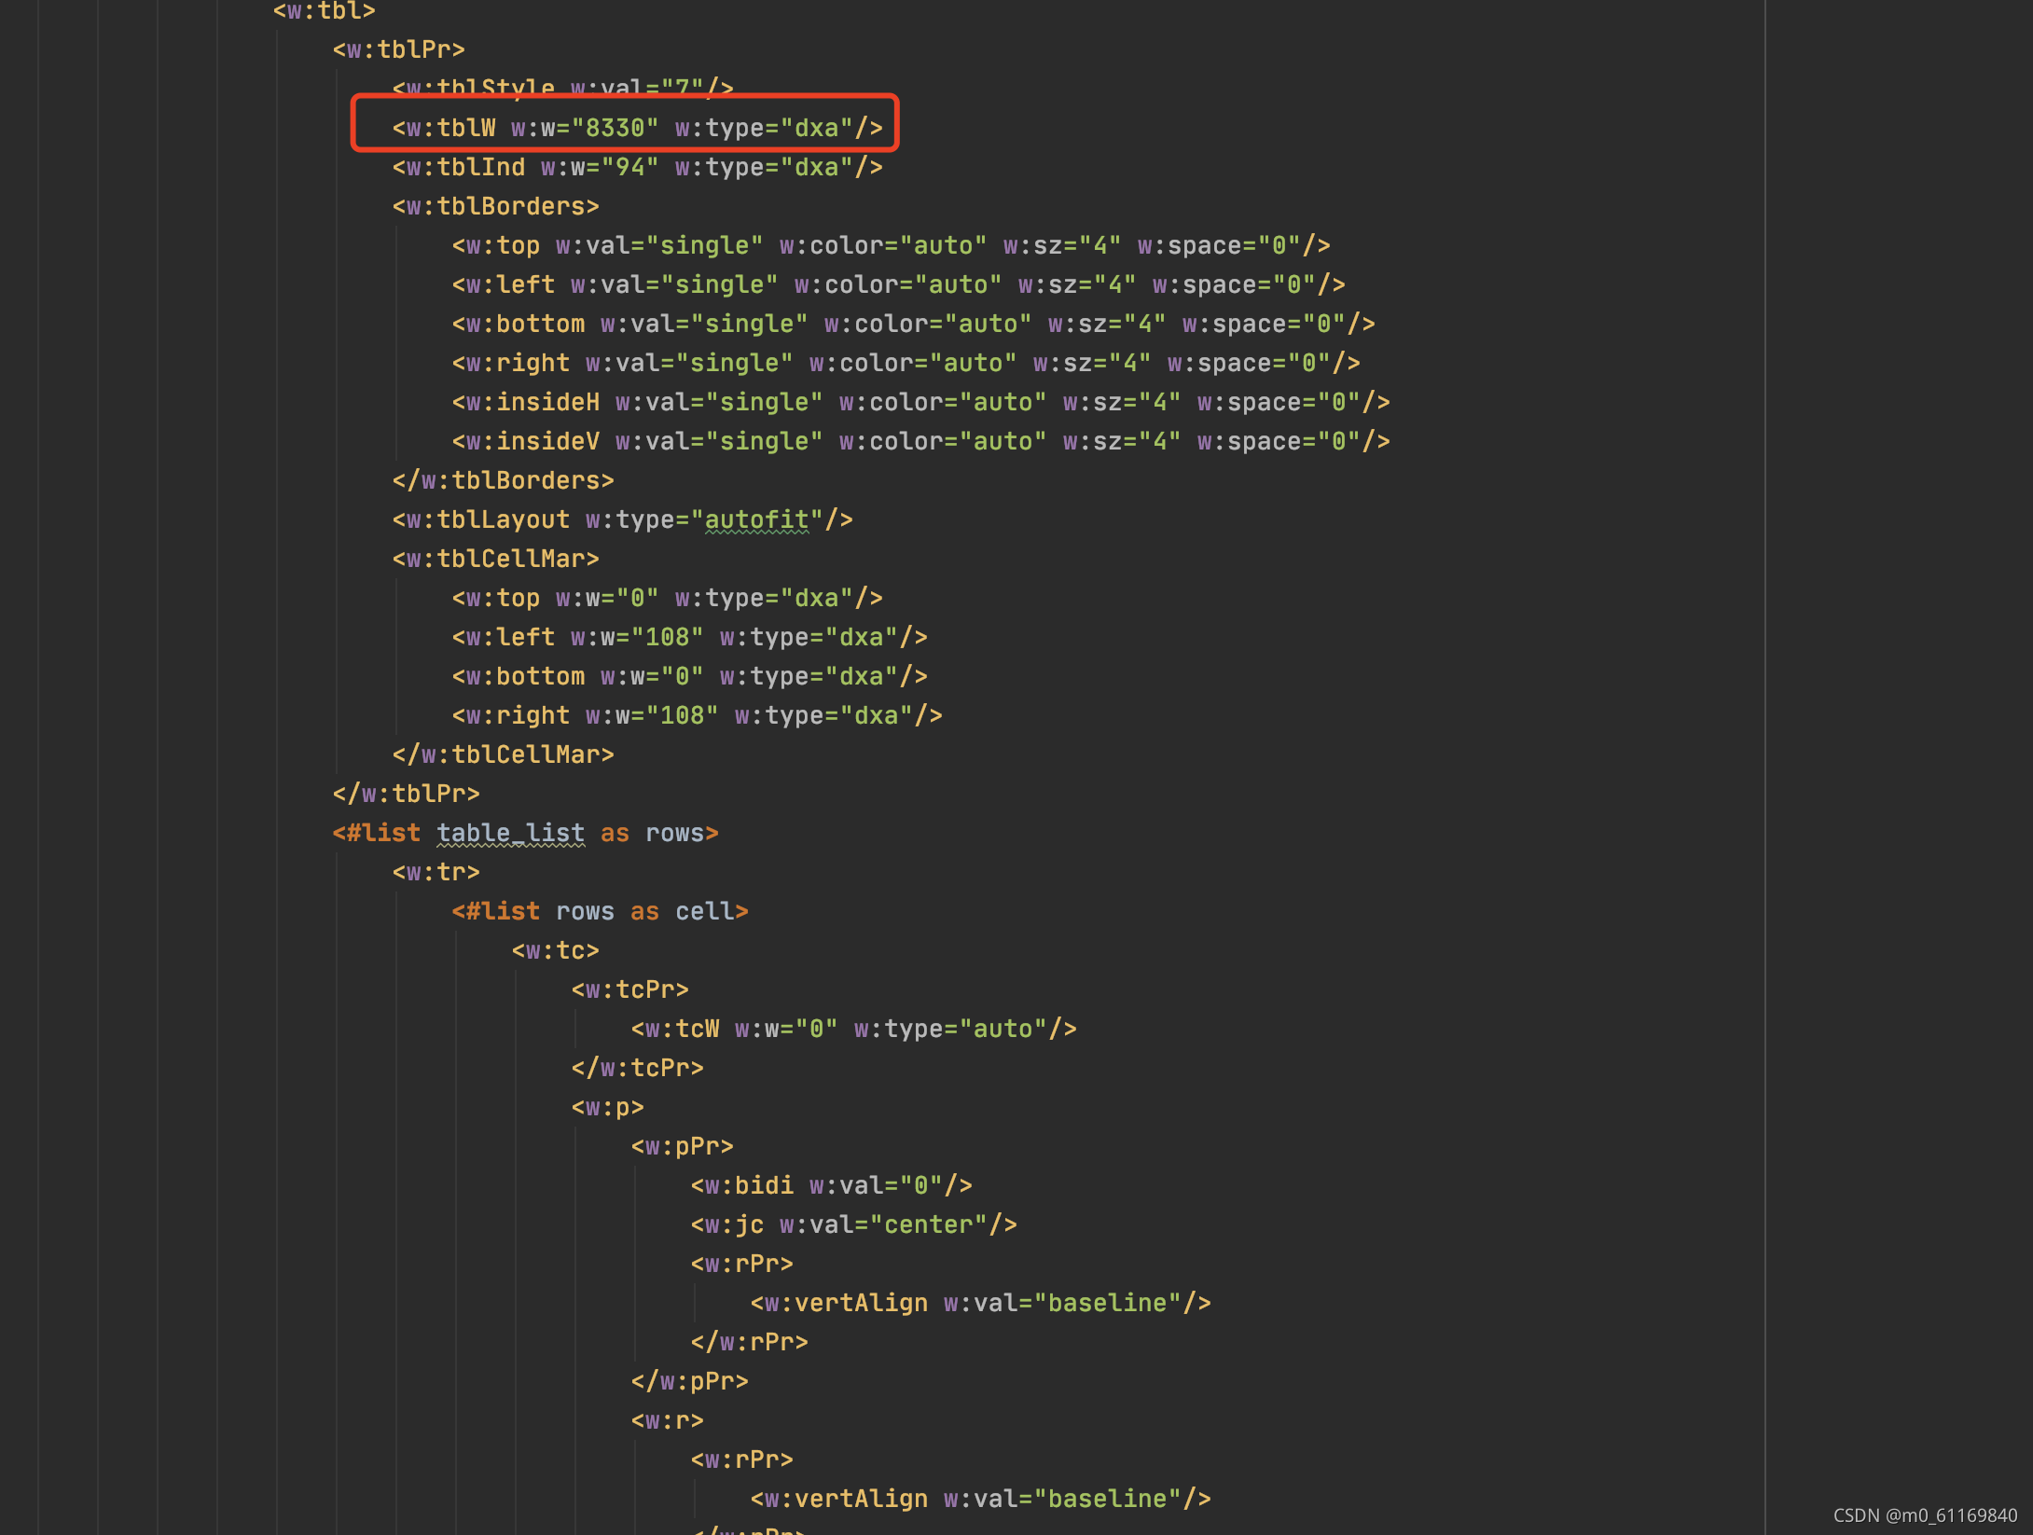
Task: Click the closing w:tblPr tag
Action: pyautogui.click(x=406, y=794)
